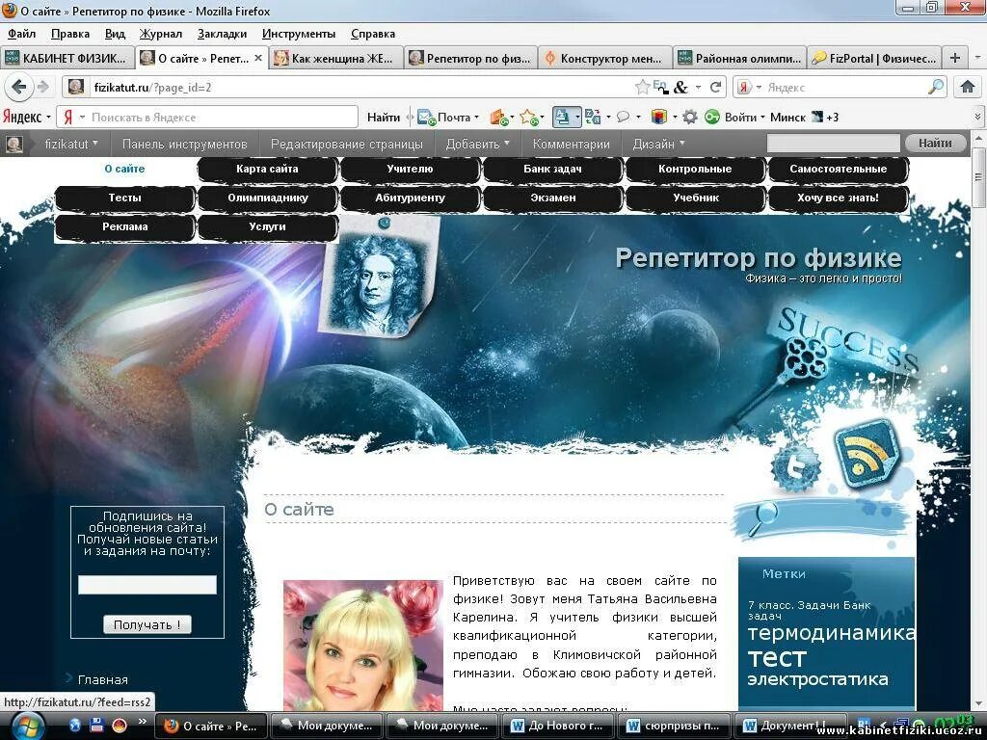The width and height of the screenshot is (987, 740).
Task: Open the 'Войти' dropdown arrow
Action: tap(763, 118)
